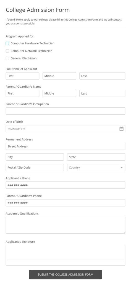Click inside the Academic Qualifications text area

[x=65, y=225]
